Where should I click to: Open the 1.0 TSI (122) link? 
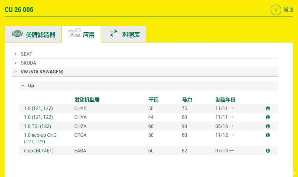point(37,126)
